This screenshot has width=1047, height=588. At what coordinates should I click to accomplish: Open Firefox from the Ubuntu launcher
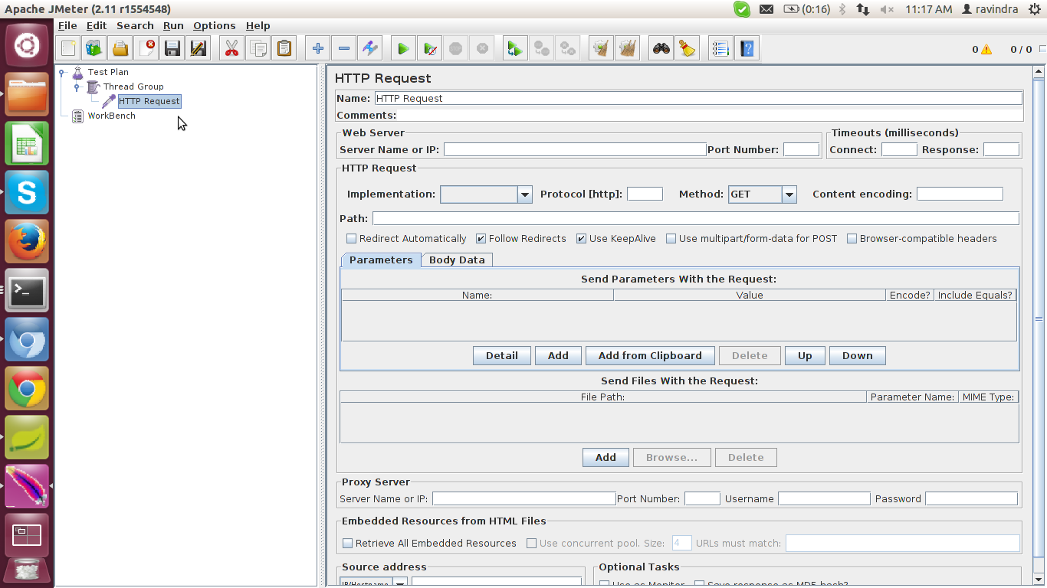(27, 241)
